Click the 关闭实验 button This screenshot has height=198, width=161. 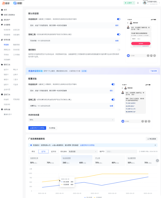(52, 128)
